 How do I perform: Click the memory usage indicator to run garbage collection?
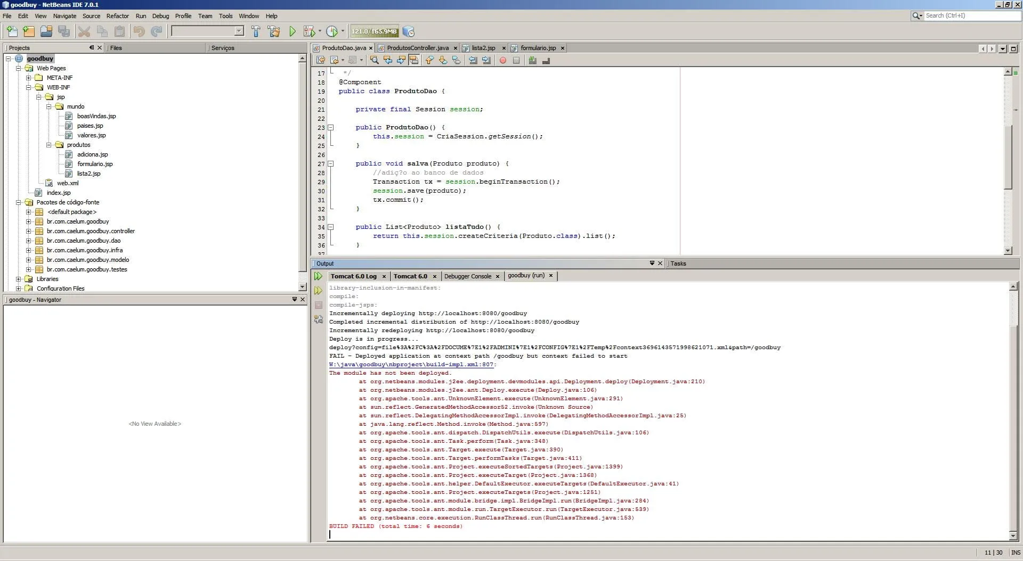374,31
